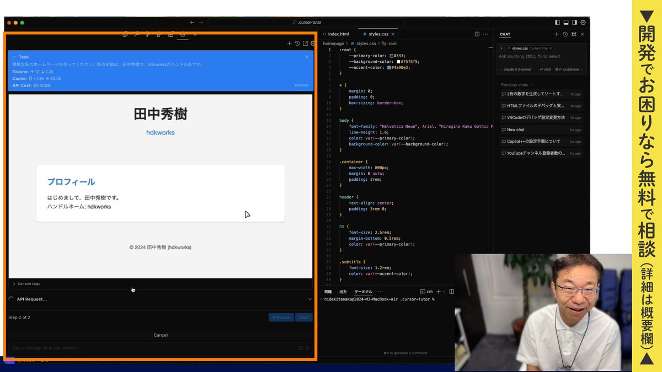Screen dimensions: 662x372
Task: Open chat 'HTMLファイルのデバッグと実...'
Action: [x=541, y=106]
